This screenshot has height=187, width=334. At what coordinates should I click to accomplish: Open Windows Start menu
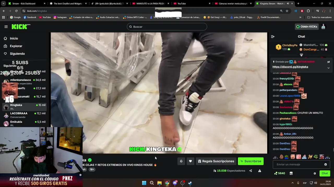pyautogui.click(x=144, y=183)
